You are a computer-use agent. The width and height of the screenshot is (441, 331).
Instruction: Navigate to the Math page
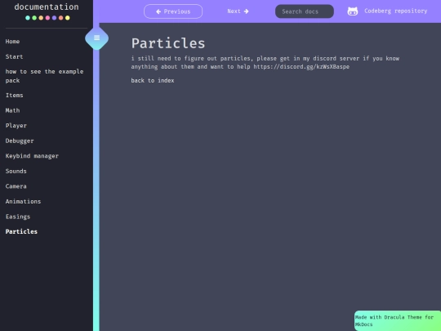12,110
